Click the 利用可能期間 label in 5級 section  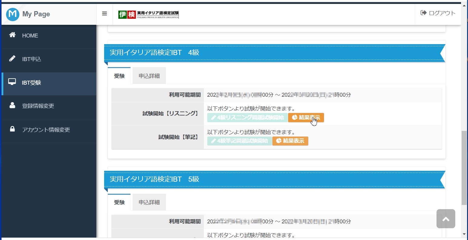(185, 222)
